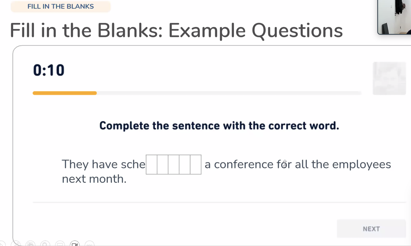
Task: Click the circular record icon in bottom toolbar
Action: tap(45, 244)
